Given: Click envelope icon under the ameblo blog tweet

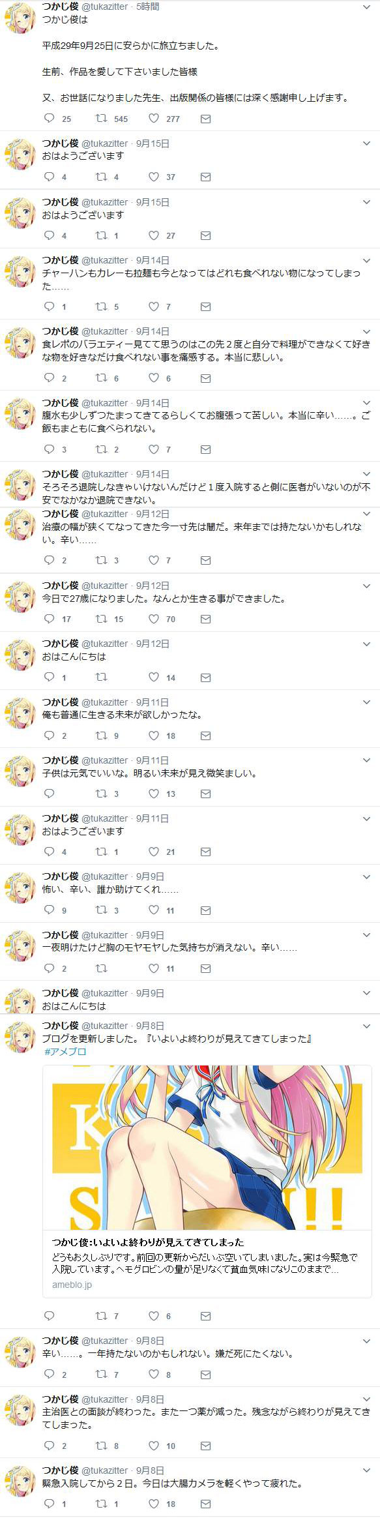Looking at the screenshot, I should pyautogui.click(x=205, y=1316).
